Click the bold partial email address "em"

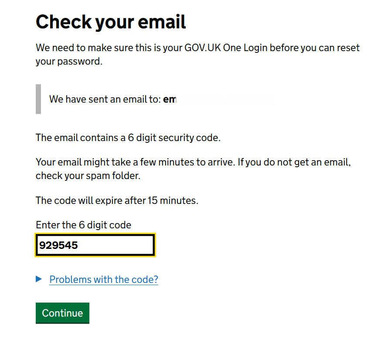tap(169, 99)
